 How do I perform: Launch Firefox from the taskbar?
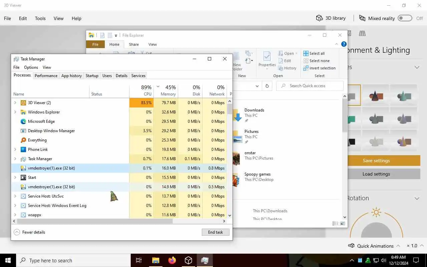(x=172, y=260)
